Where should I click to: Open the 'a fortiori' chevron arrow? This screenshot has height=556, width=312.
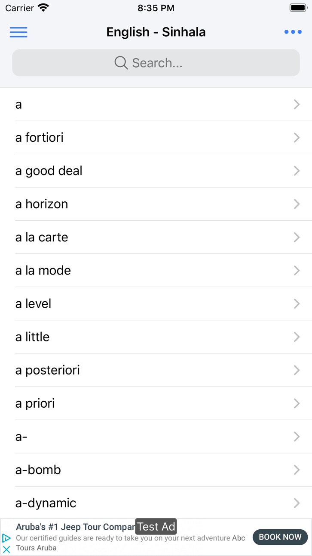tap(297, 137)
